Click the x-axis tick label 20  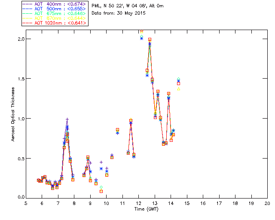coord(267,203)
